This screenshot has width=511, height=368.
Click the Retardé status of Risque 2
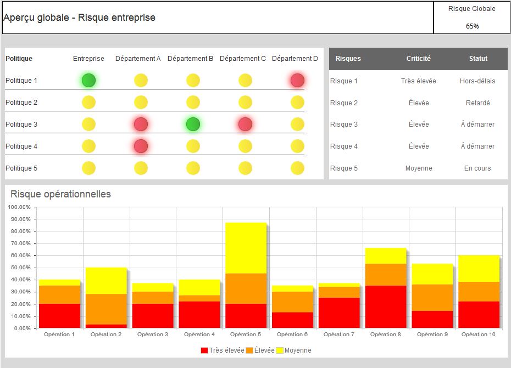point(478,103)
